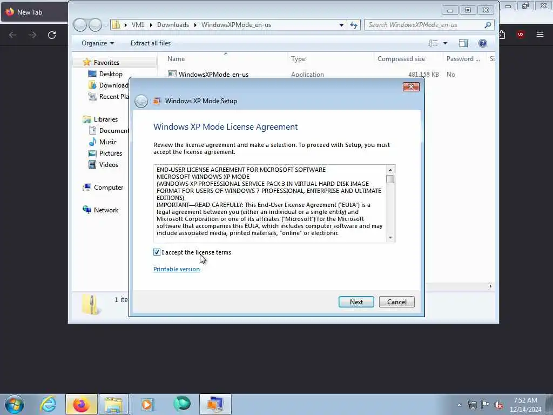The height and width of the screenshot is (415, 553).
Task: Select Libraries in the navigation pane
Action: tap(105, 119)
